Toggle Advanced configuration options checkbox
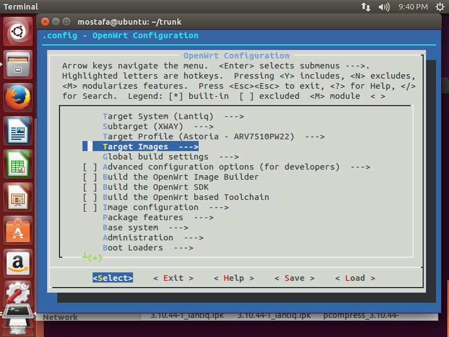The image size is (449, 337). coord(90,167)
